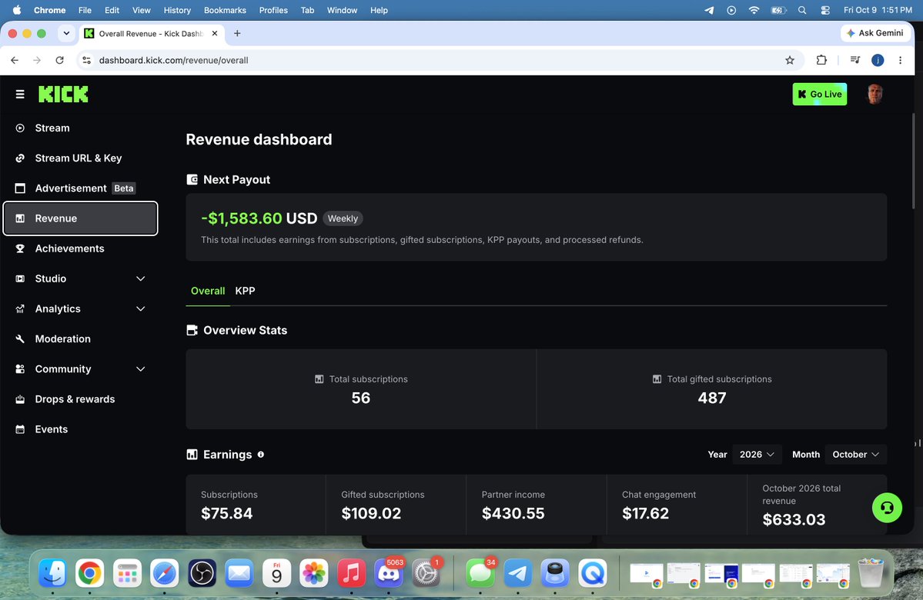Viewport: 923px width, 600px height.
Task: Open Stream URL & Key page
Action: pos(80,158)
